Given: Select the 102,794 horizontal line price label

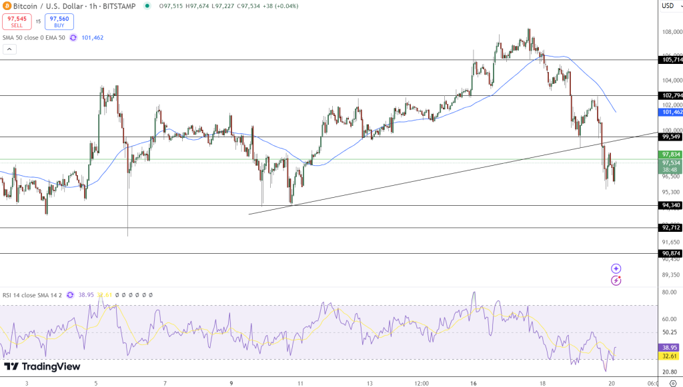Looking at the screenshot, I should pos(672,95).
